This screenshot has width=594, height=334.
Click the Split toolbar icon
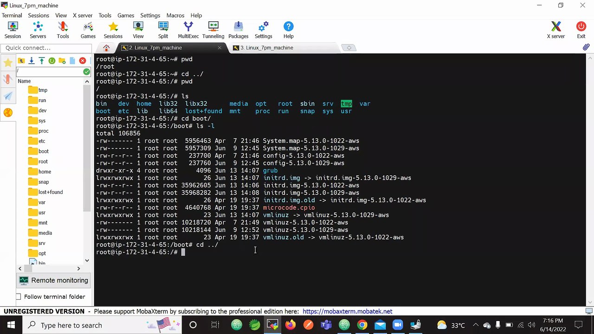[163, 30]
